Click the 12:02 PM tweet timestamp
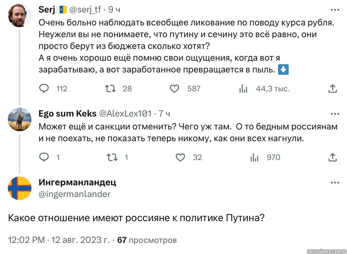347x254 pixels. pos(26,240)
